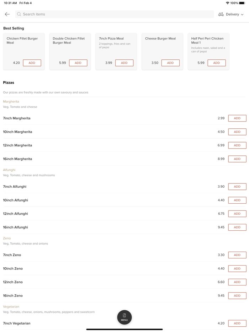
Task: Tap the delivery scooter icon
Action: pyautogui.click(x=221, y=14)
